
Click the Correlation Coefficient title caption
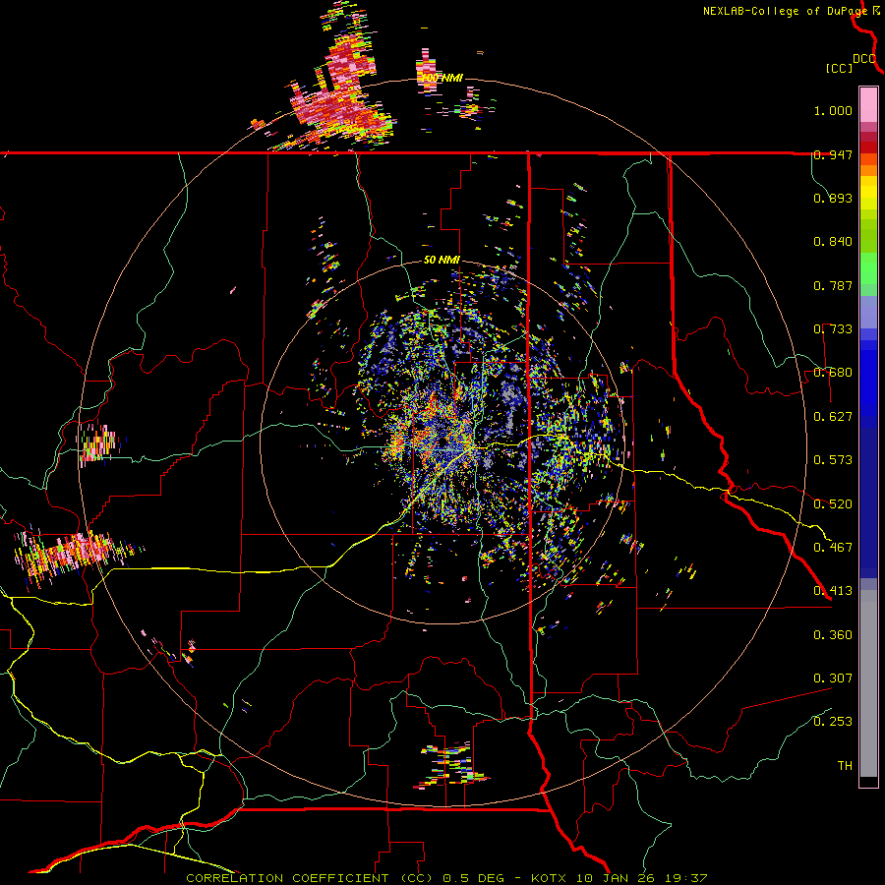tap(445, 878)
